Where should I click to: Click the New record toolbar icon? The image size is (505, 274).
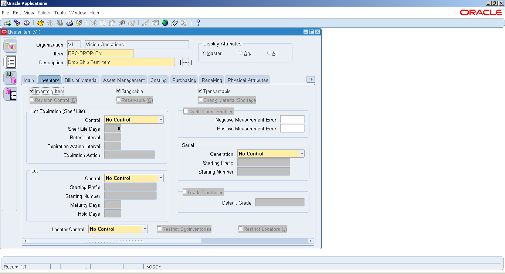pyautogui.click(x=7, y=23)
